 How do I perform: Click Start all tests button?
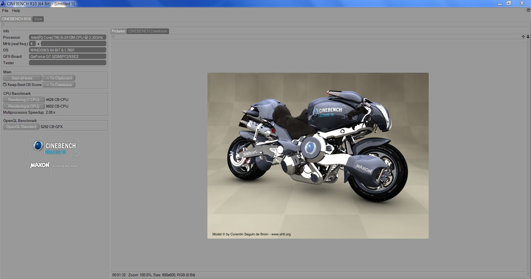[x=22, y=78]
